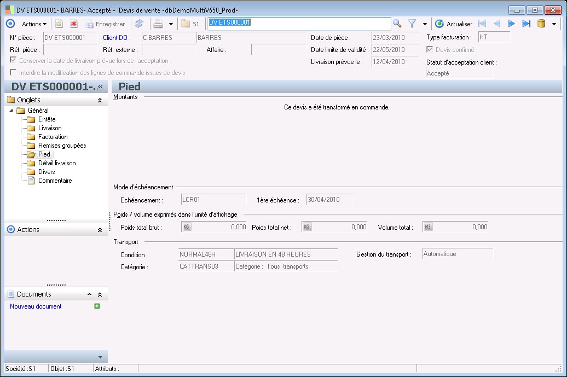
Task: Click the filter funnel icon
Action: pos(412,24)
